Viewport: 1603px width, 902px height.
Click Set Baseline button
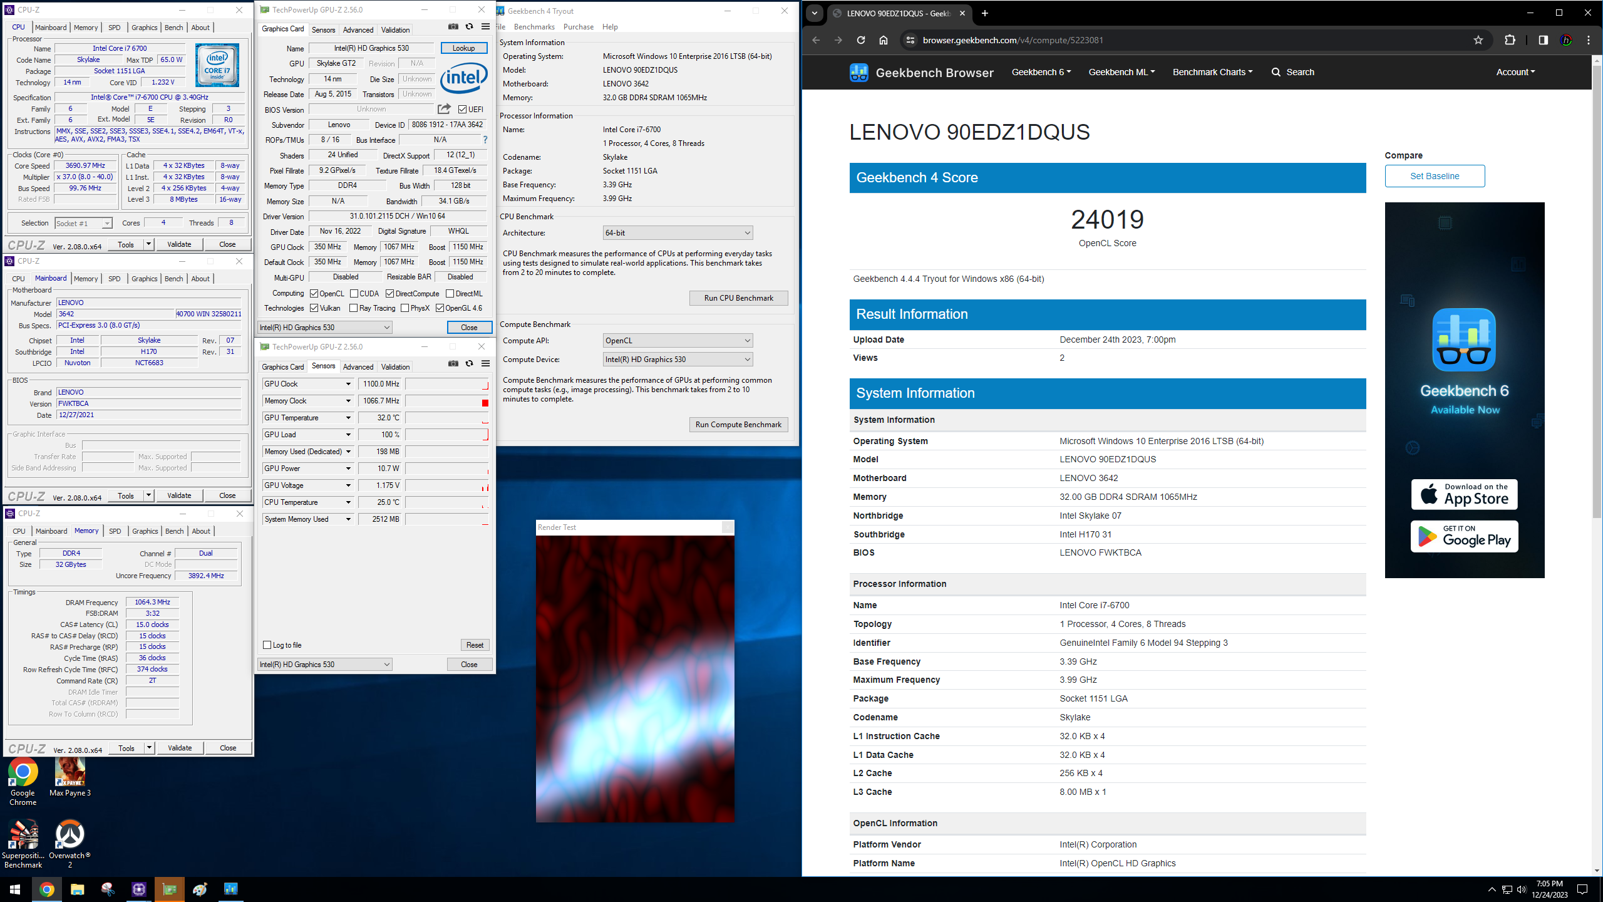1435,176
